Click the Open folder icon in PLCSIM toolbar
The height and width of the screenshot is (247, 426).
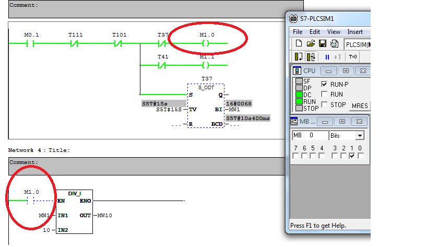(311, 43)
